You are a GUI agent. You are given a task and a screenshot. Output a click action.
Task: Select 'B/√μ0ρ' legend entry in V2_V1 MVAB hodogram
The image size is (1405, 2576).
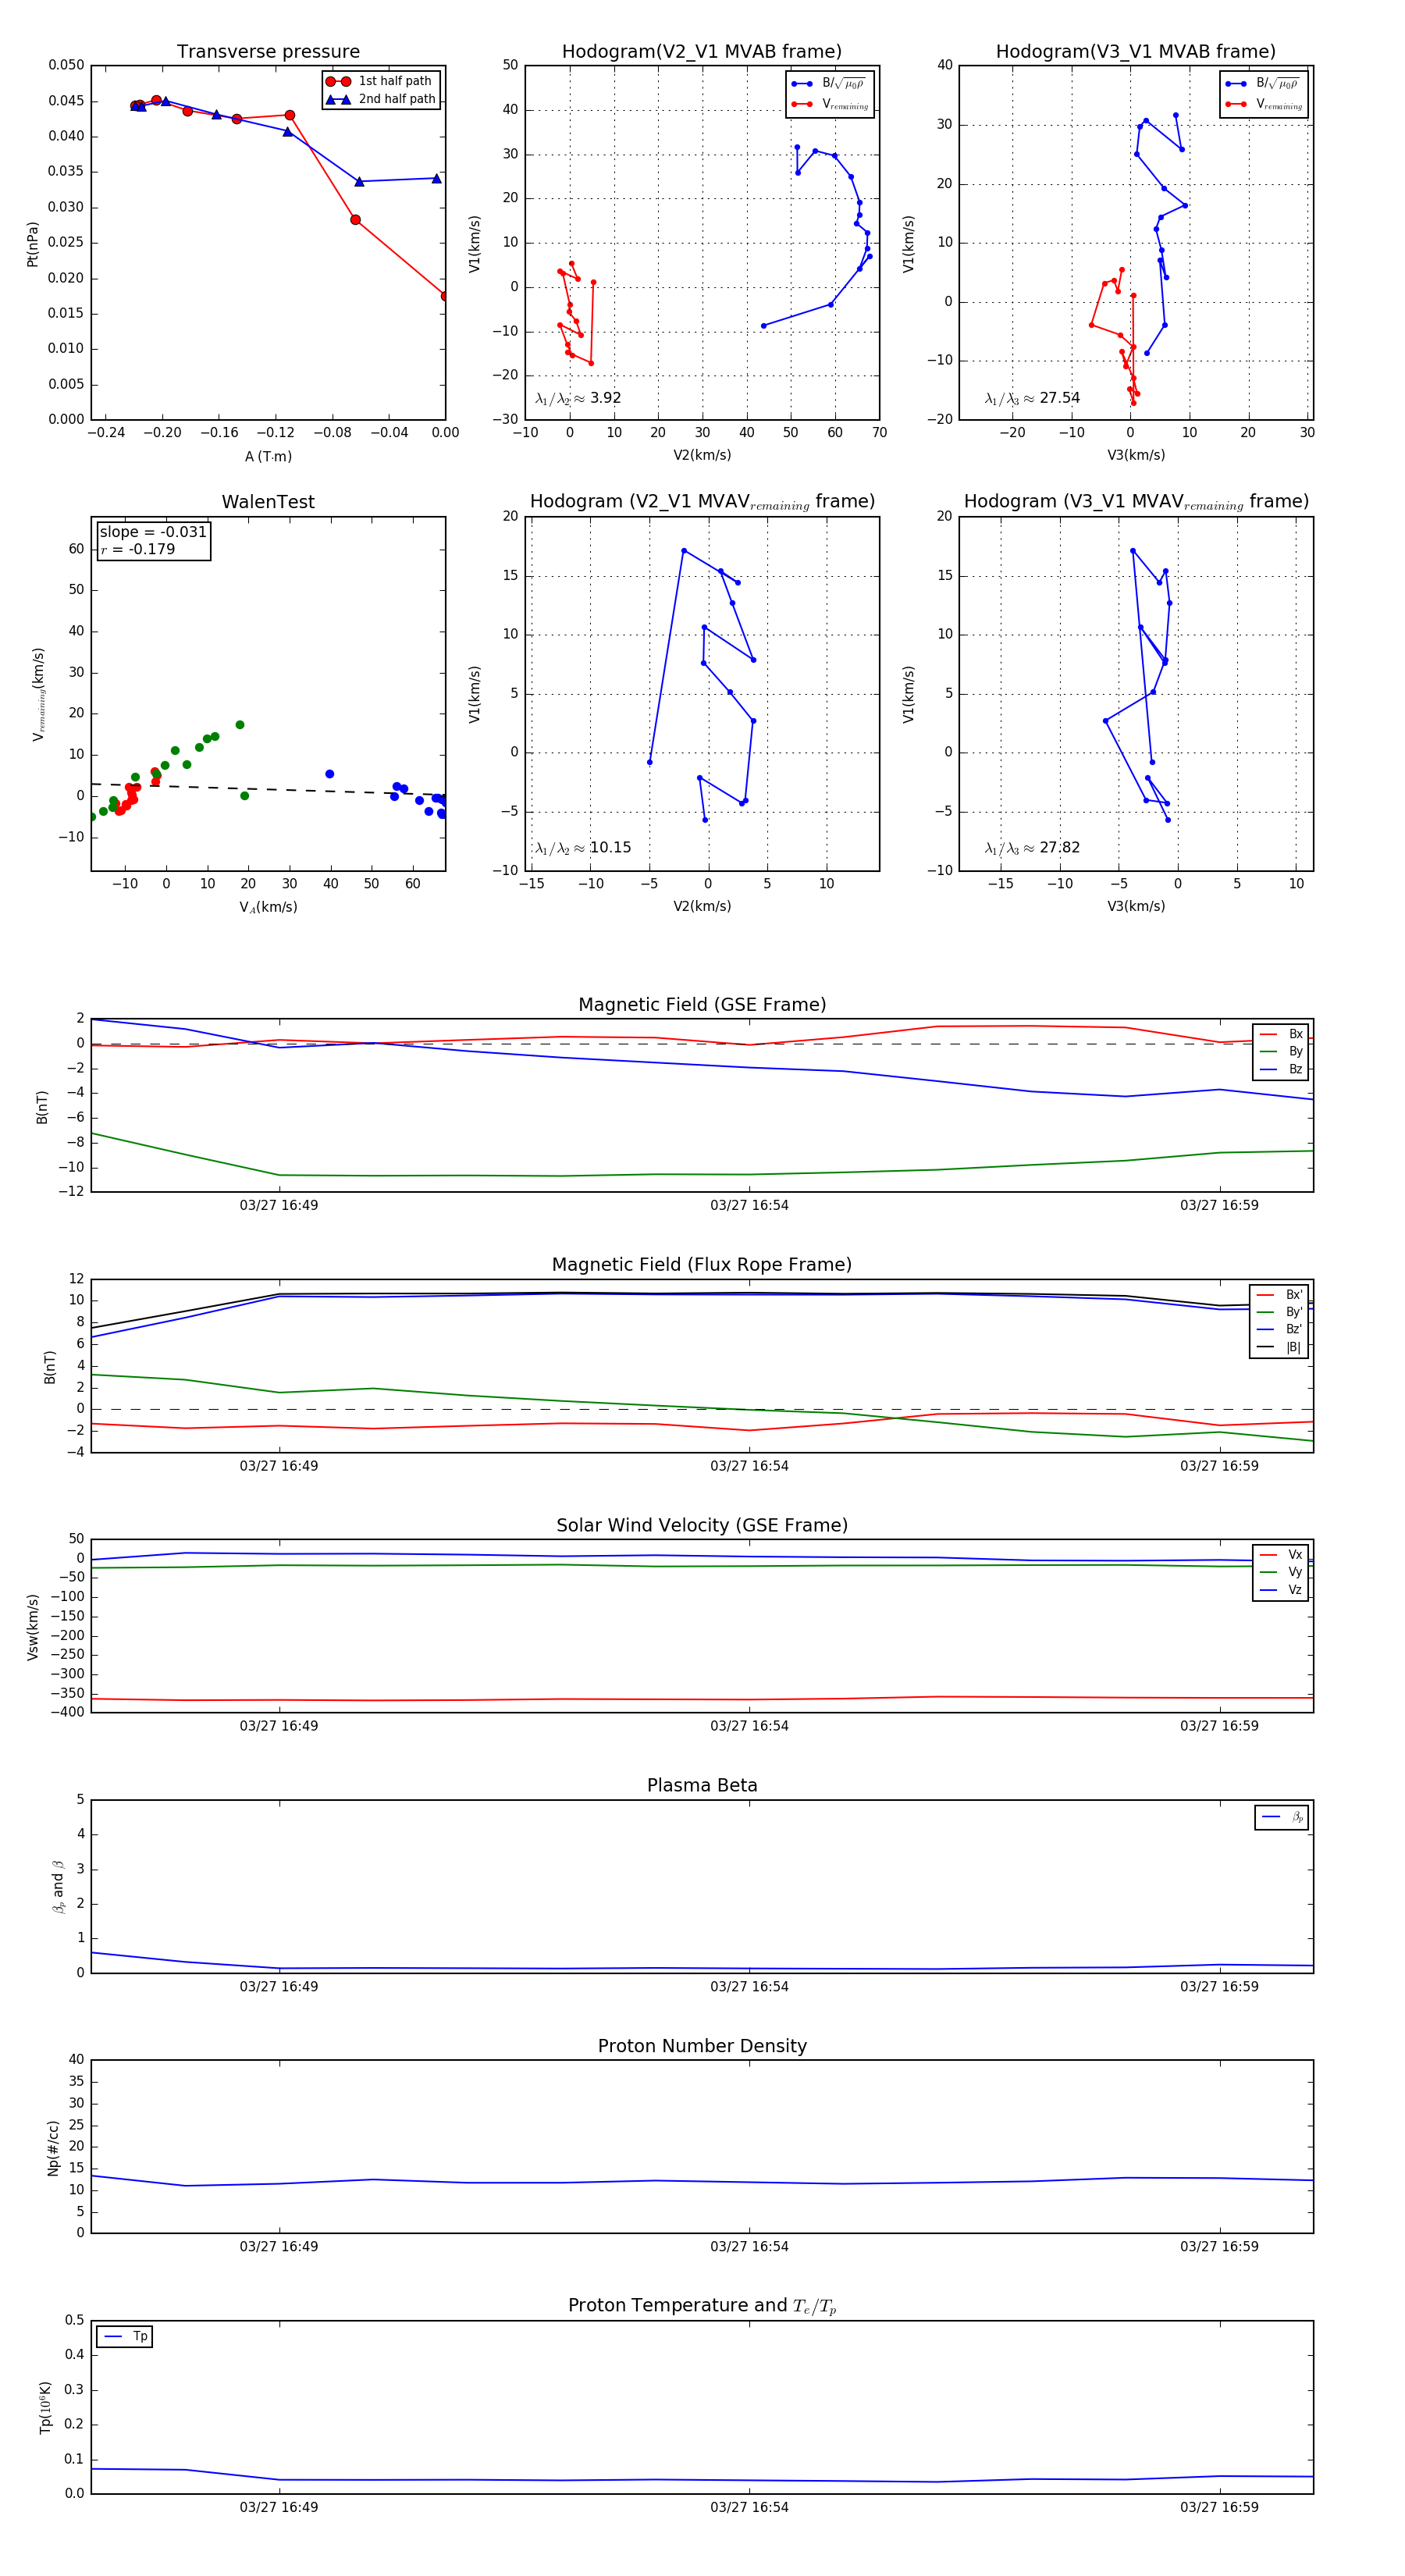click(829, 84)
